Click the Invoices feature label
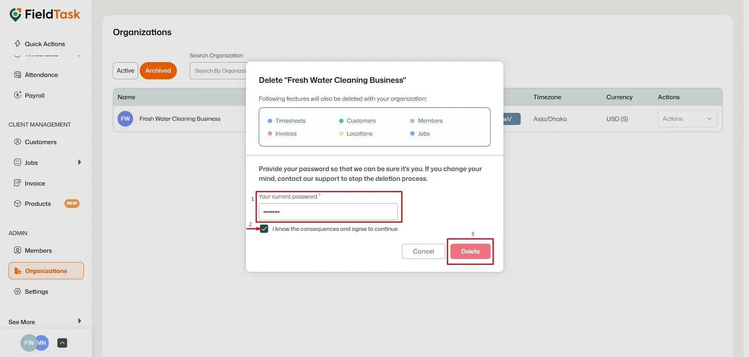Screen dimensions: 749x357 point(286,134)
